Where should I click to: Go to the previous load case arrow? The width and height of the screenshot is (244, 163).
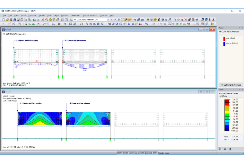click(x=112, y=20)
